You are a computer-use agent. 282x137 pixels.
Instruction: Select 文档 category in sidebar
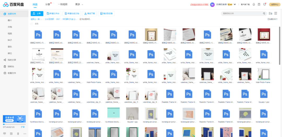tap(10, 27)
